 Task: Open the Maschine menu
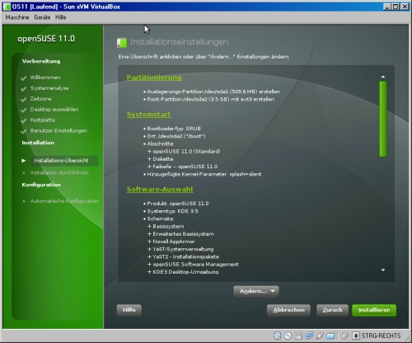(17, 17)
